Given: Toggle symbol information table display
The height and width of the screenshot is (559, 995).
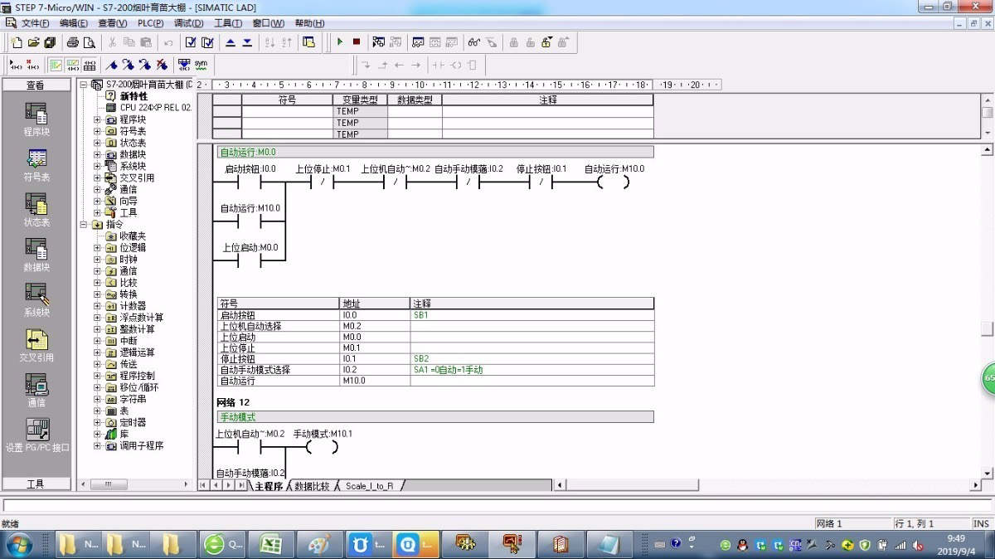Looking at the screenshot, I should coord(90,65).
